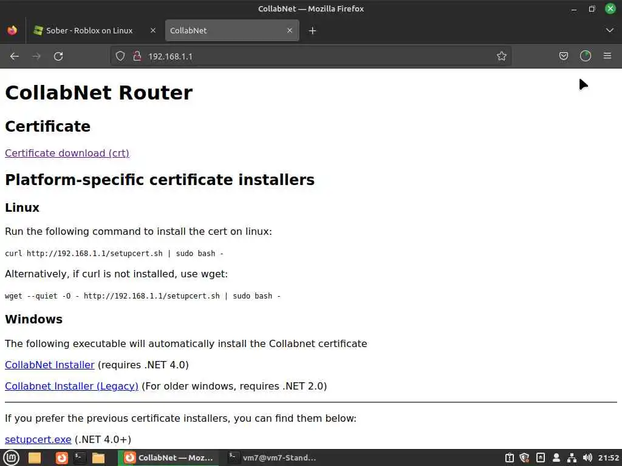This screenshot has width=622, height=466.
Task: Open Collabnet Installer (Legacy) link
Action: [x=72, y=387]
